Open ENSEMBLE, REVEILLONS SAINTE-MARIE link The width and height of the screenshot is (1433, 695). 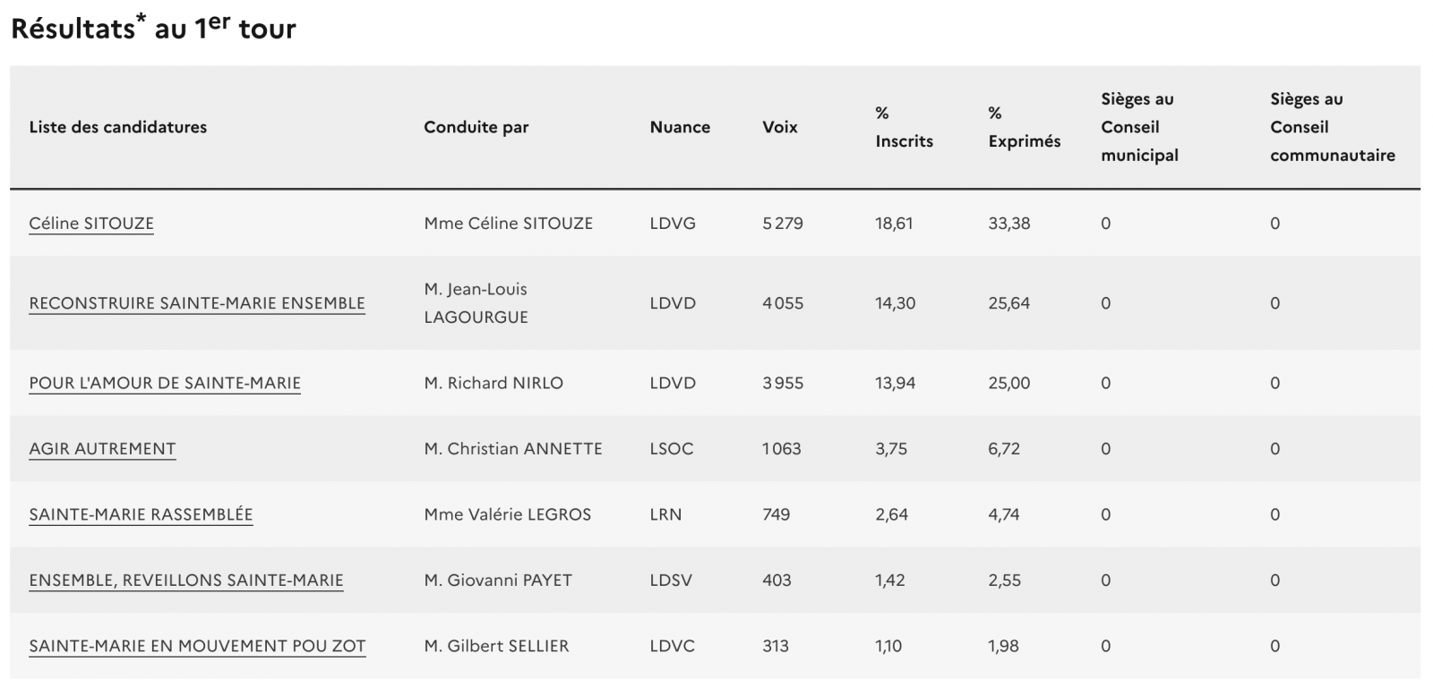(186, 581)
